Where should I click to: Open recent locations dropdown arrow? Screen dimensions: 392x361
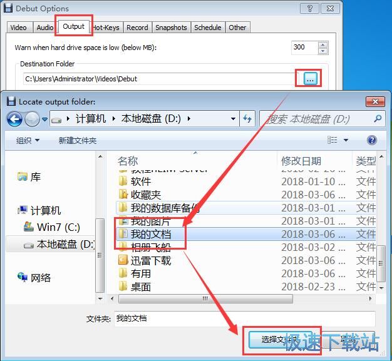tap(44, 119)
